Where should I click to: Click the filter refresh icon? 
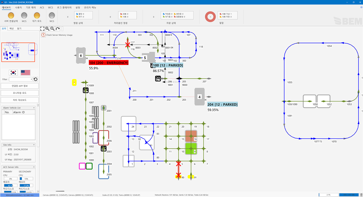[x=36, y=79]
